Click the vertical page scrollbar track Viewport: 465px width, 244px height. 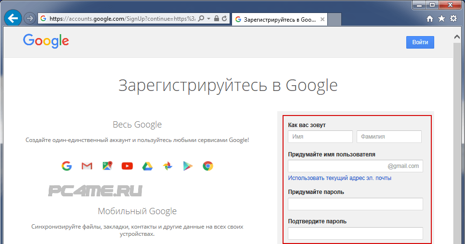coord(457,142)
